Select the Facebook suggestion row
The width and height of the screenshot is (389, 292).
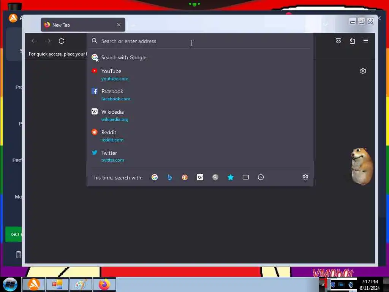tap(200, 95)
